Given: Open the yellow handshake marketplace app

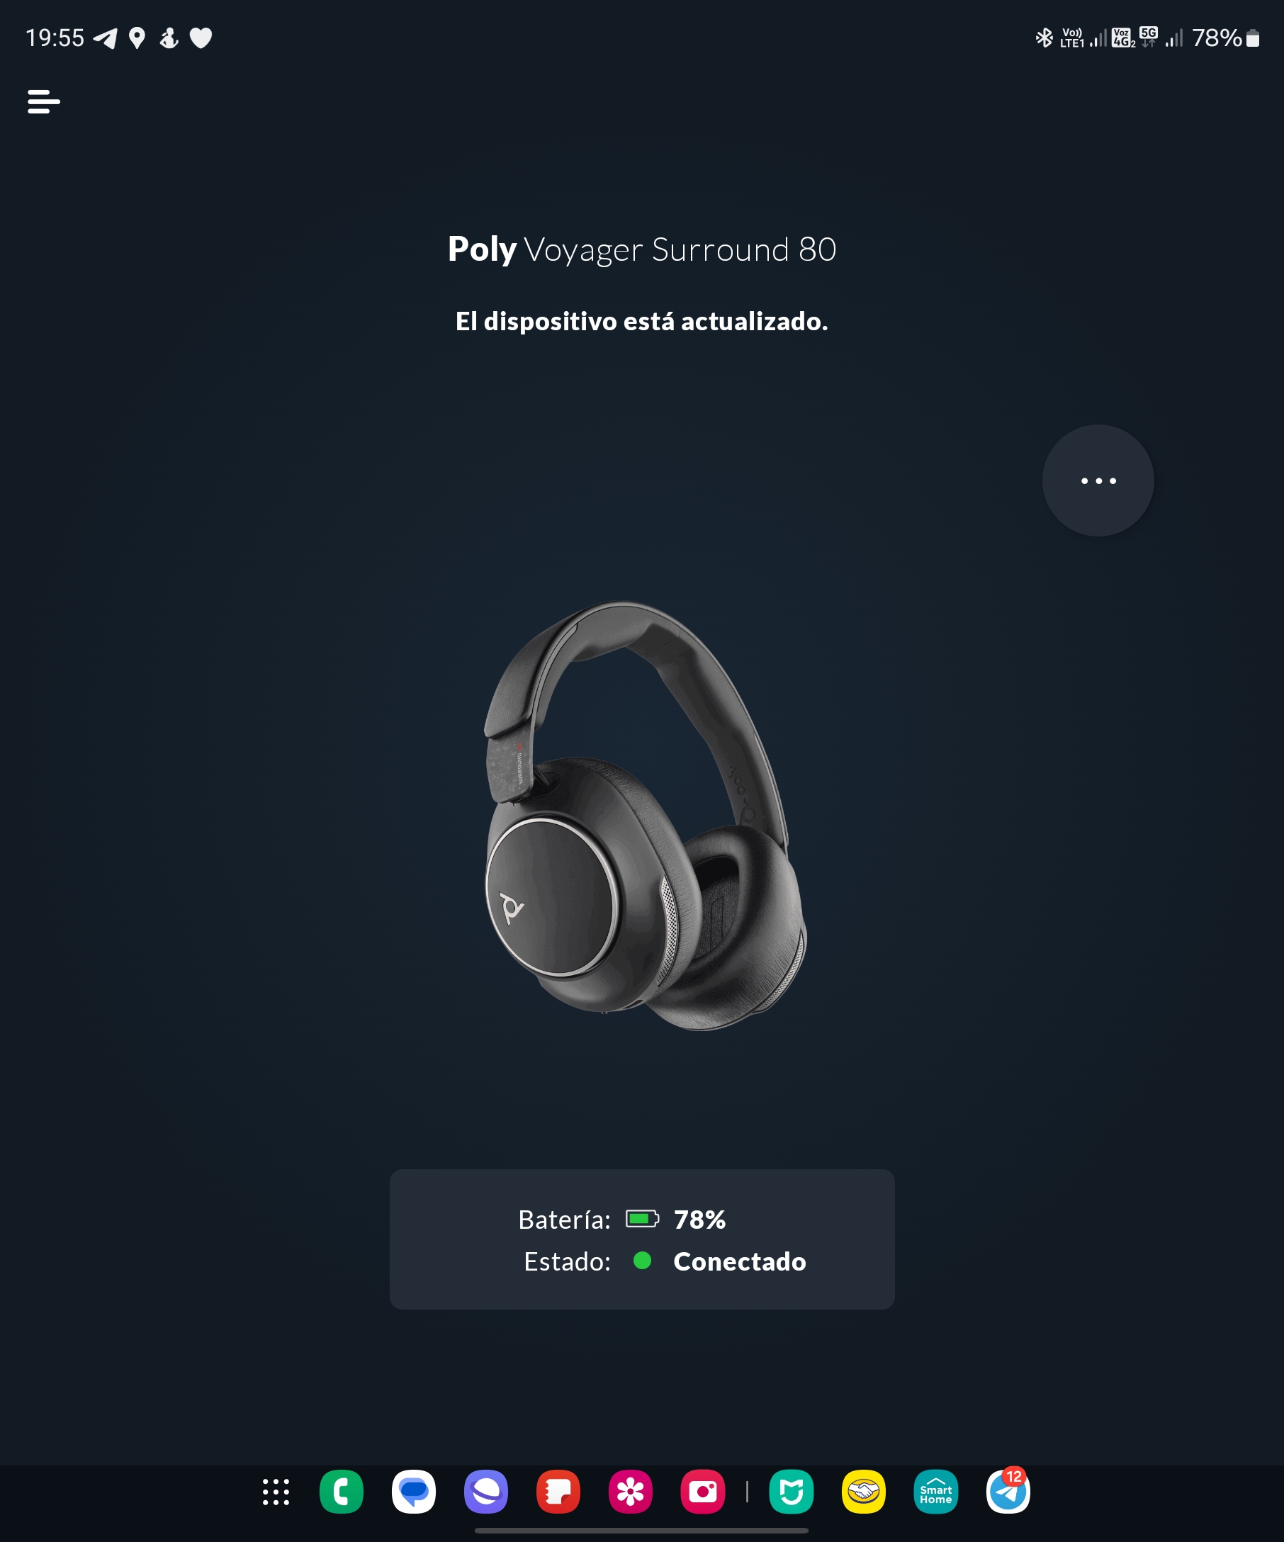Looking at the screenshot, I should (x=863, y=1492).
